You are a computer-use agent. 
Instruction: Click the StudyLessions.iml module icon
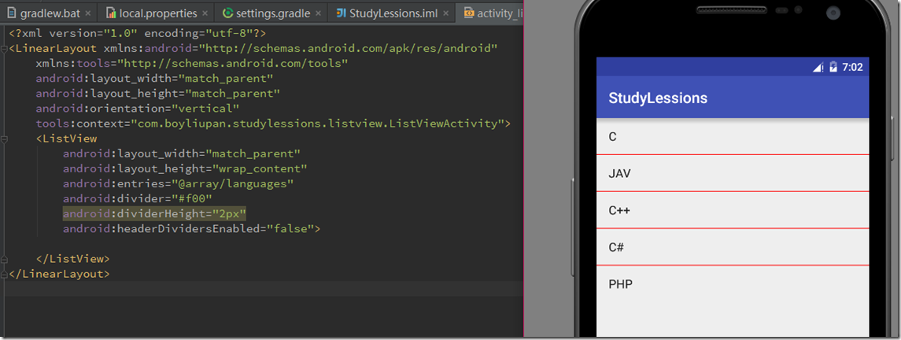(342, 13)
